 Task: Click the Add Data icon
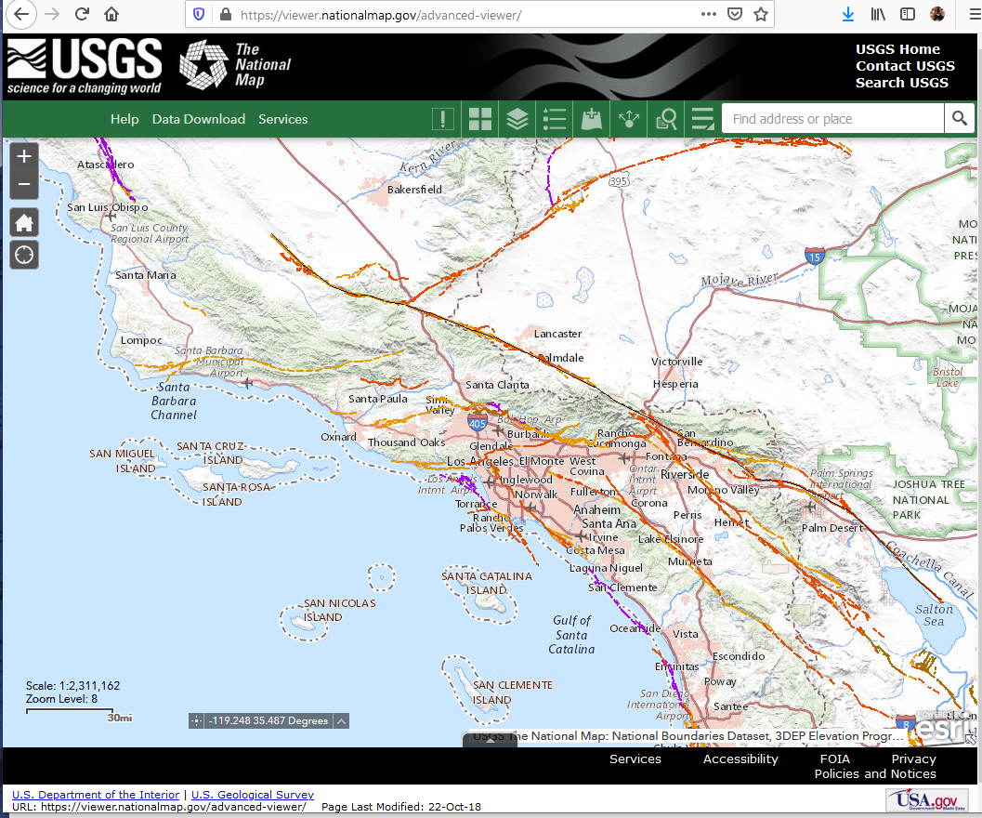pos(592,119)
